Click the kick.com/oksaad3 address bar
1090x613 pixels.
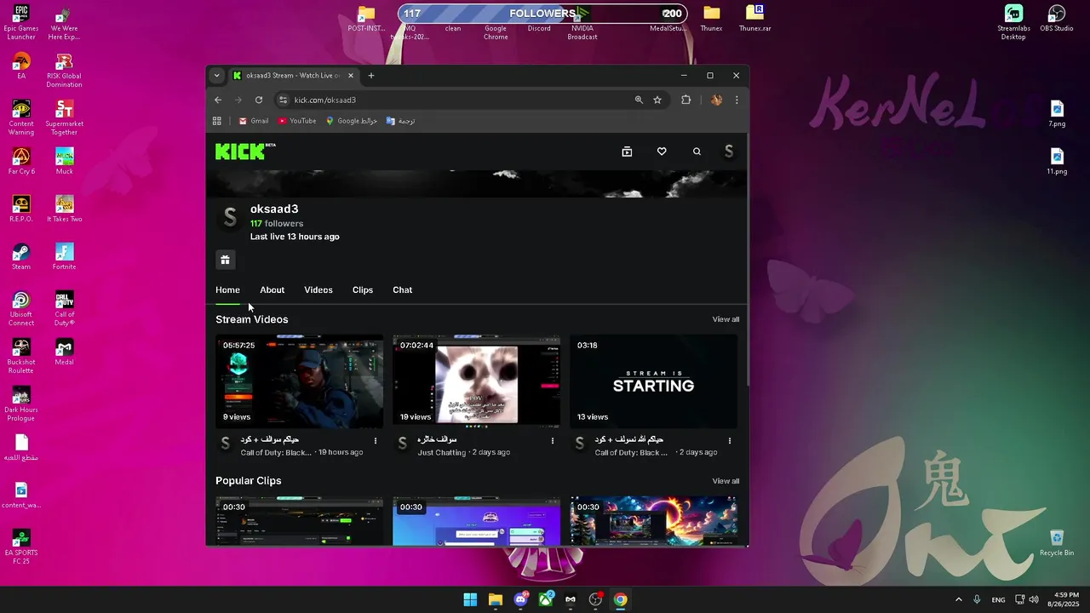(460, 100)
